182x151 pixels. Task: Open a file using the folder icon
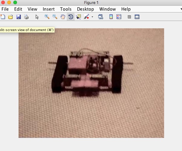11,17
